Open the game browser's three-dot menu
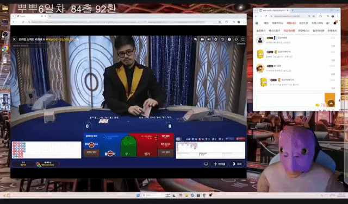Viewport: 348px width, 204px height. click(244, 22)
